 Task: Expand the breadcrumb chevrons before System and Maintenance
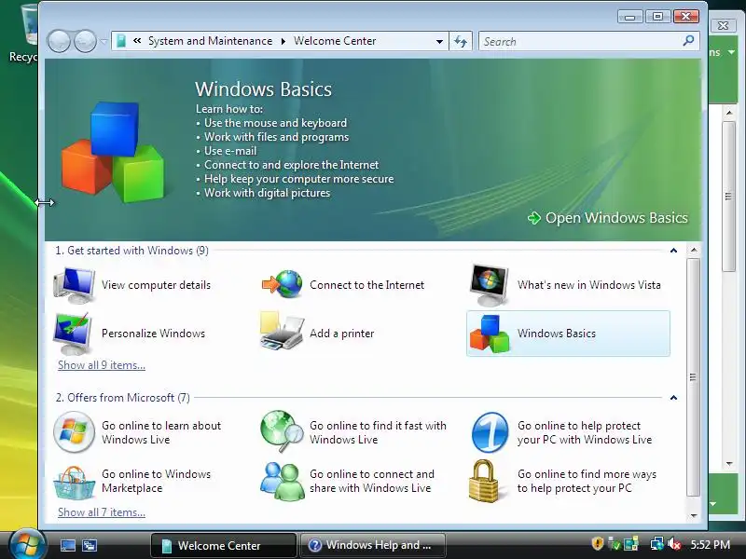[137, 41]
